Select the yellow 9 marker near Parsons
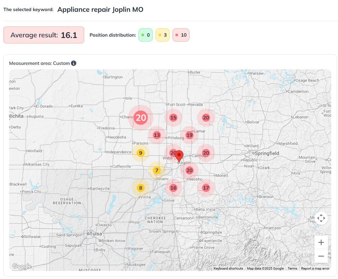This screenshot has width=338, height=279. coord(141,153)
